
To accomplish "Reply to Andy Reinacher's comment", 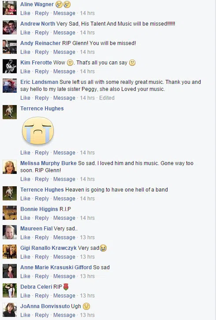I will pos(42,52).
